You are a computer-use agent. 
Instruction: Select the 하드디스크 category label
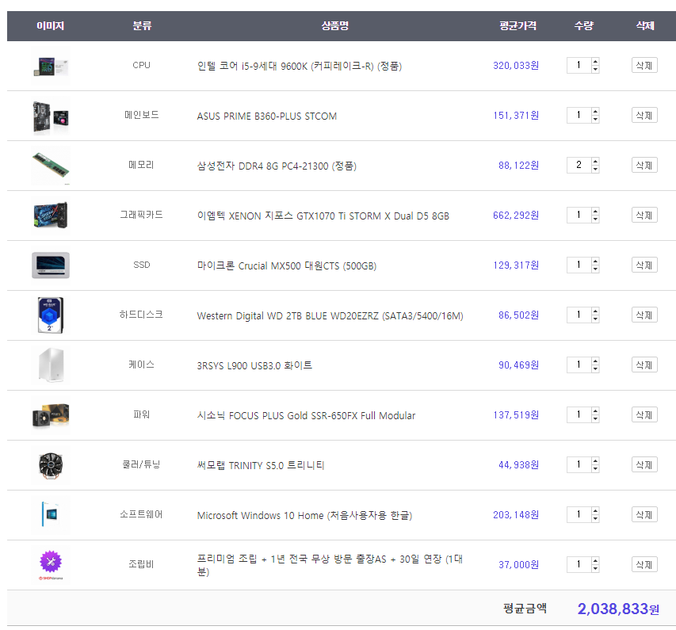(x=141, y=315)
